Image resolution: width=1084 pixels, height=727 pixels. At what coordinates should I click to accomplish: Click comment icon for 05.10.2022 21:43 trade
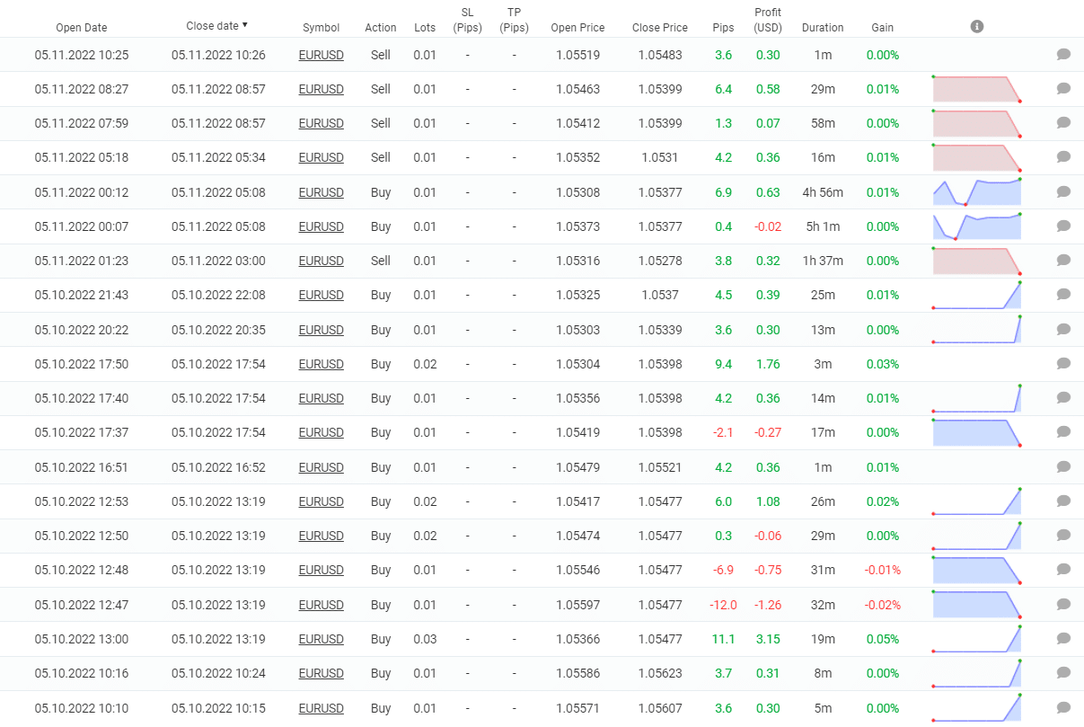click(x=1063, y=295)
